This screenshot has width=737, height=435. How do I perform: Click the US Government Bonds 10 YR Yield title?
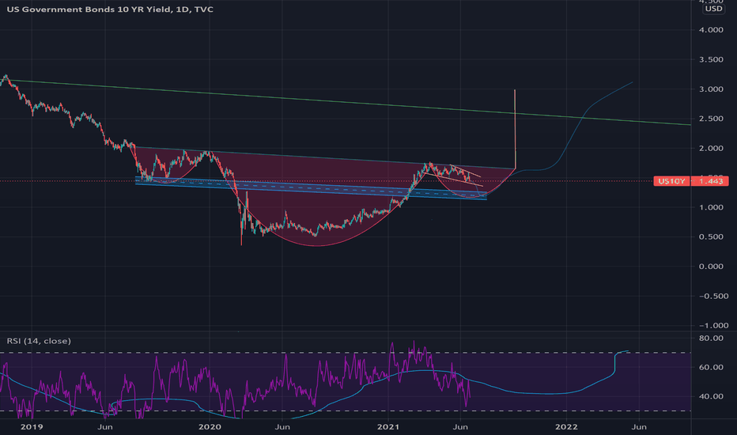[109, 9]
